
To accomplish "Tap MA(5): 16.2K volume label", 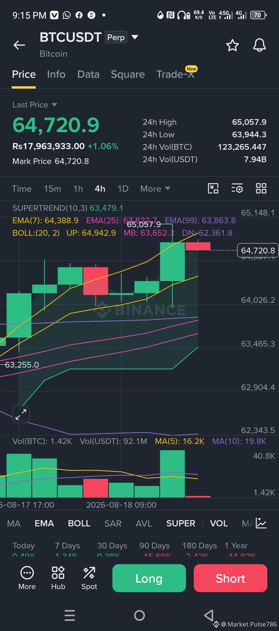I will [x=180, y=441].
